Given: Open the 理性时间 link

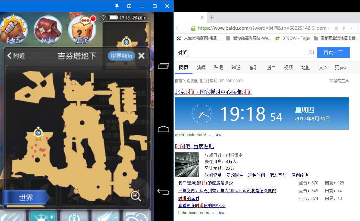Looking at the screenshot, I should 256,175.
